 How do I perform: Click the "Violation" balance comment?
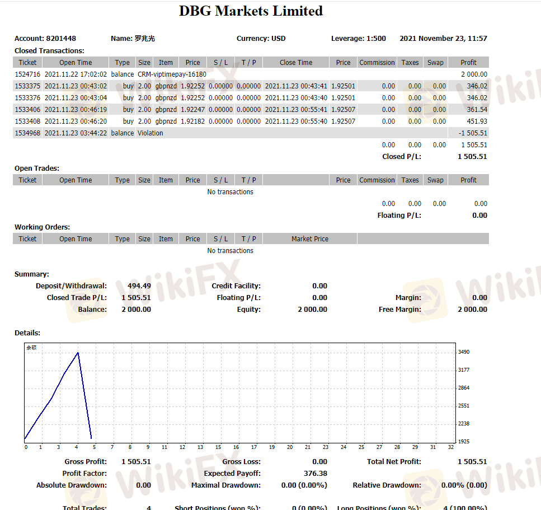[150, 133]
